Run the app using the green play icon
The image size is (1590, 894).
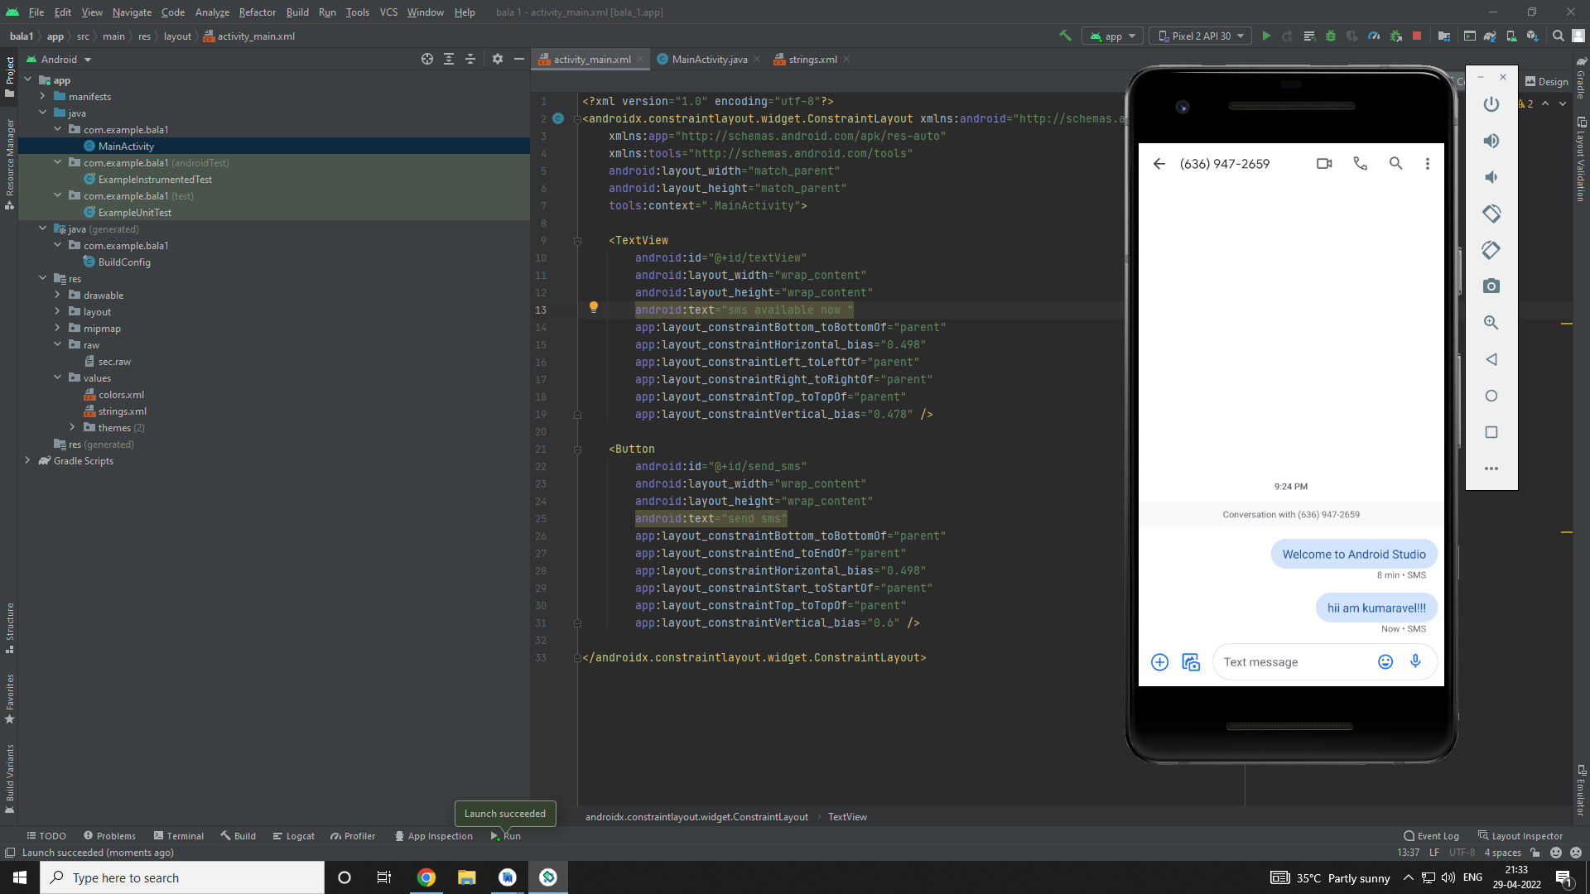1266,36
